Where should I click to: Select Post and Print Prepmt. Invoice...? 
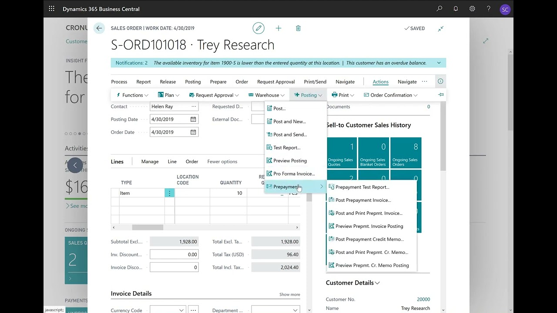pos(371,213)
